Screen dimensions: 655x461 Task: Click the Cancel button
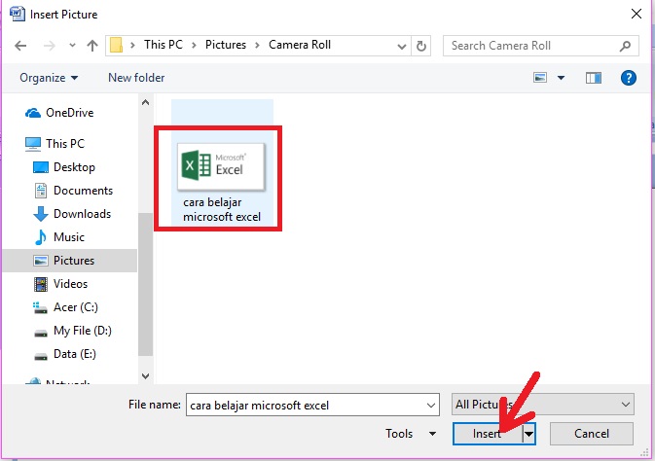[592, 434]
